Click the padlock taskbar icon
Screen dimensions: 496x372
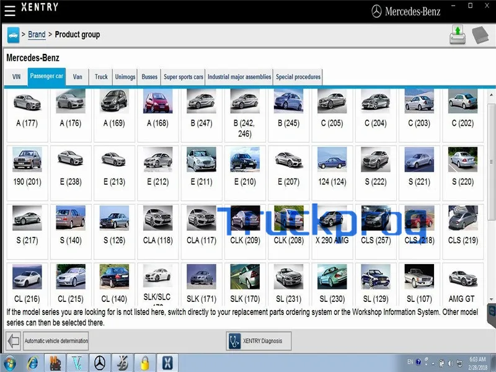point(145,363)
